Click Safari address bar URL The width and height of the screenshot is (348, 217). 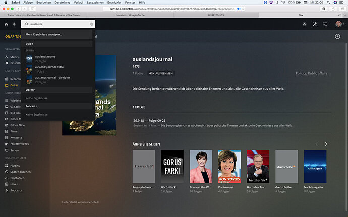[171, 9]
